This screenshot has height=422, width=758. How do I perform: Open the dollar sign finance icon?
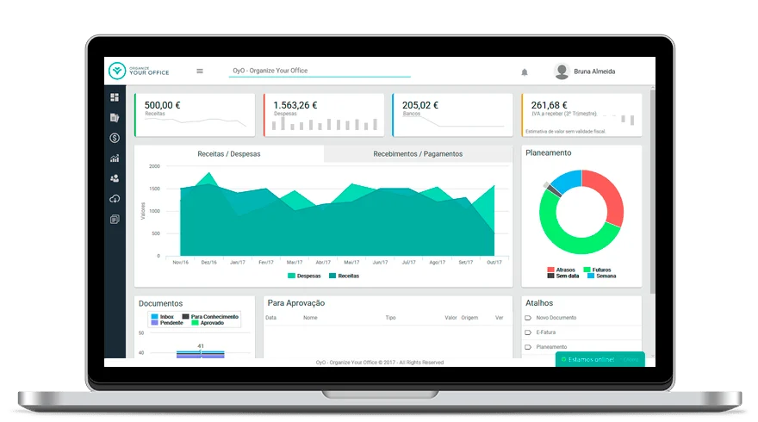point(115,138)
